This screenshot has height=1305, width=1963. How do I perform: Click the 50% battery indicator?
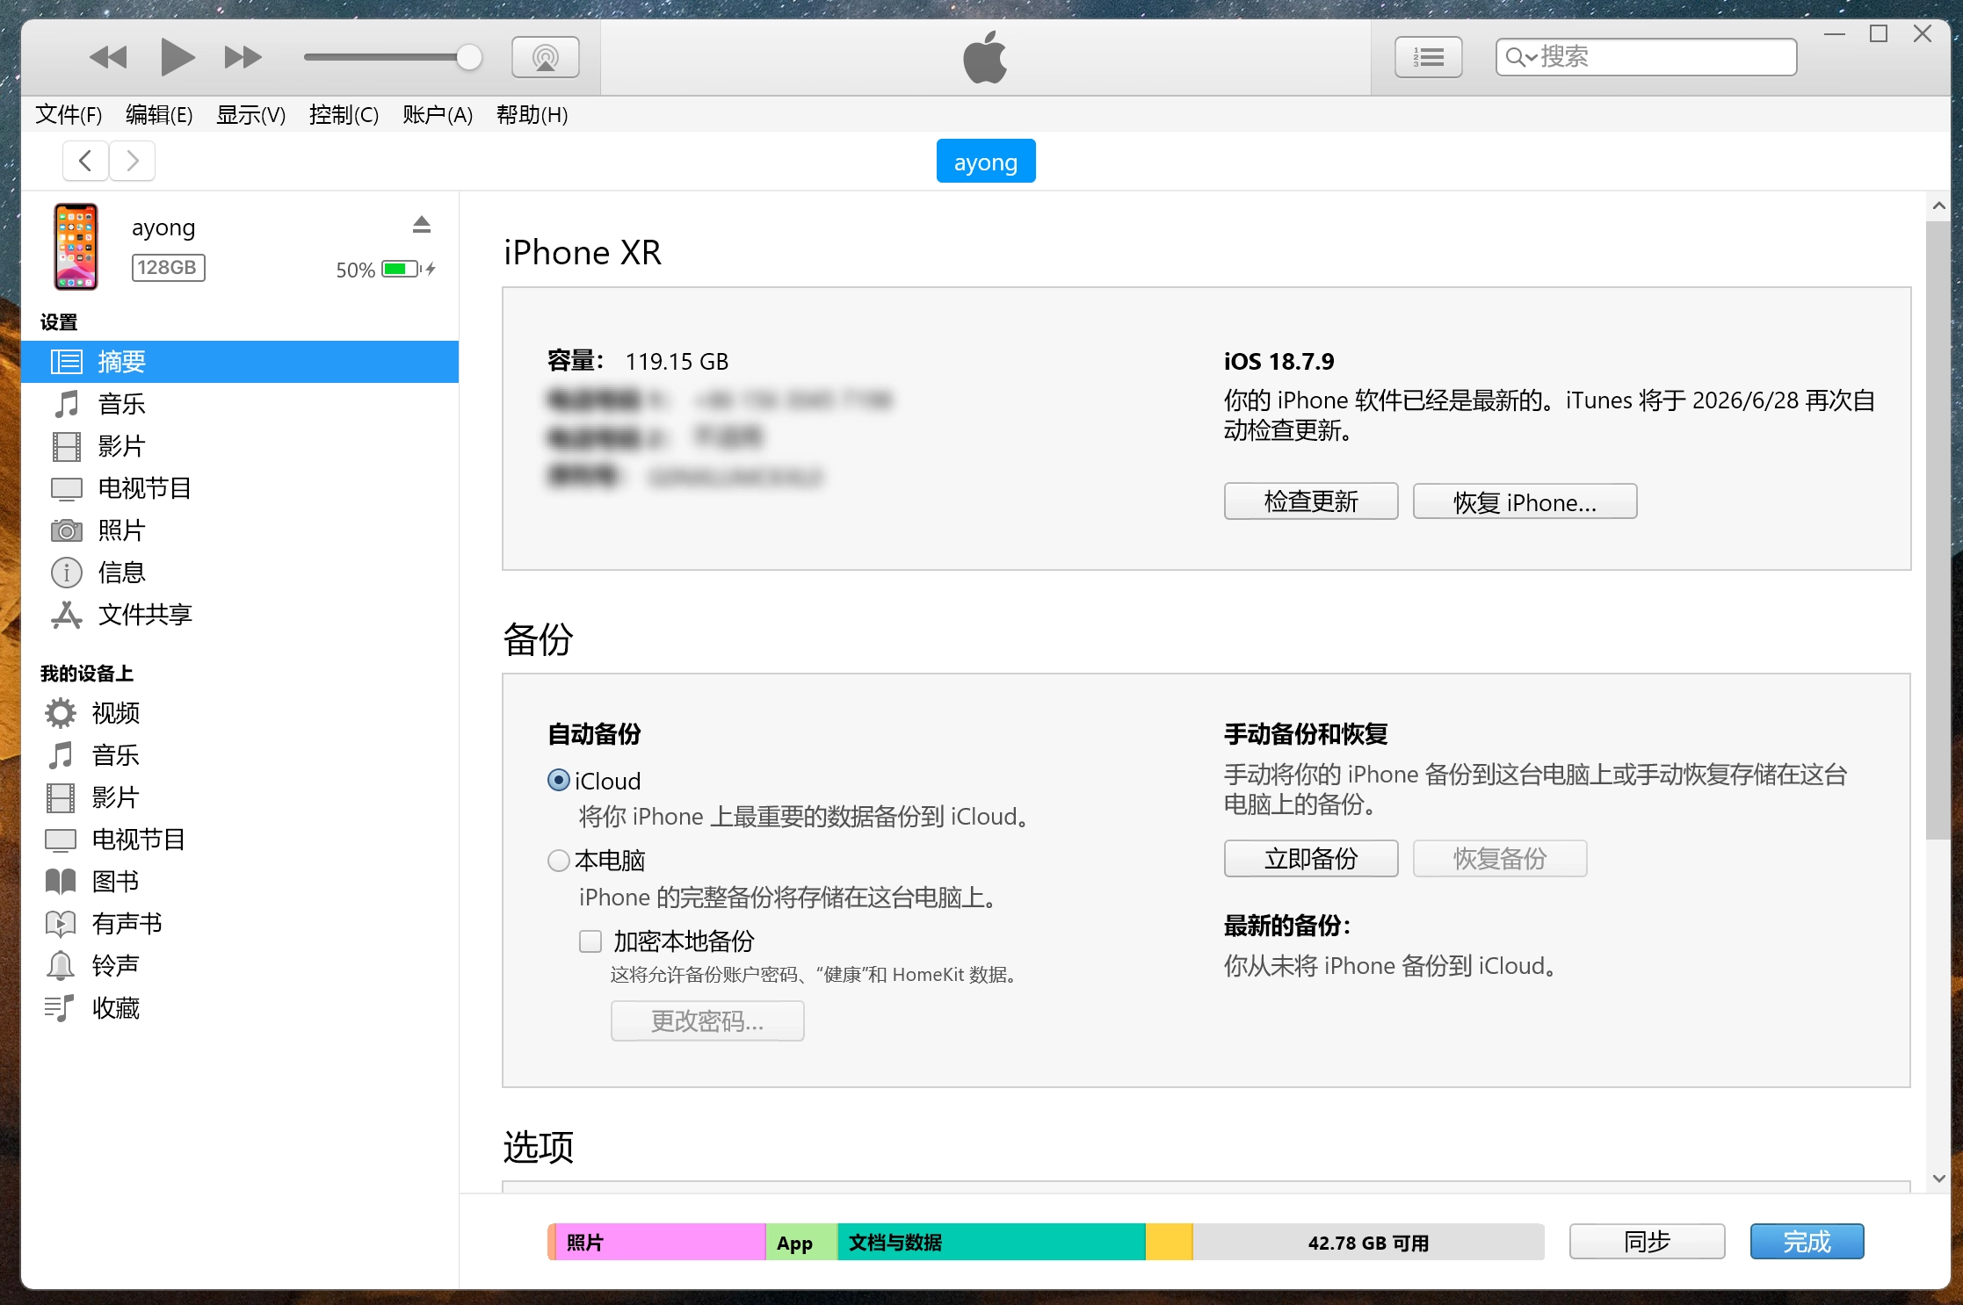385,270
